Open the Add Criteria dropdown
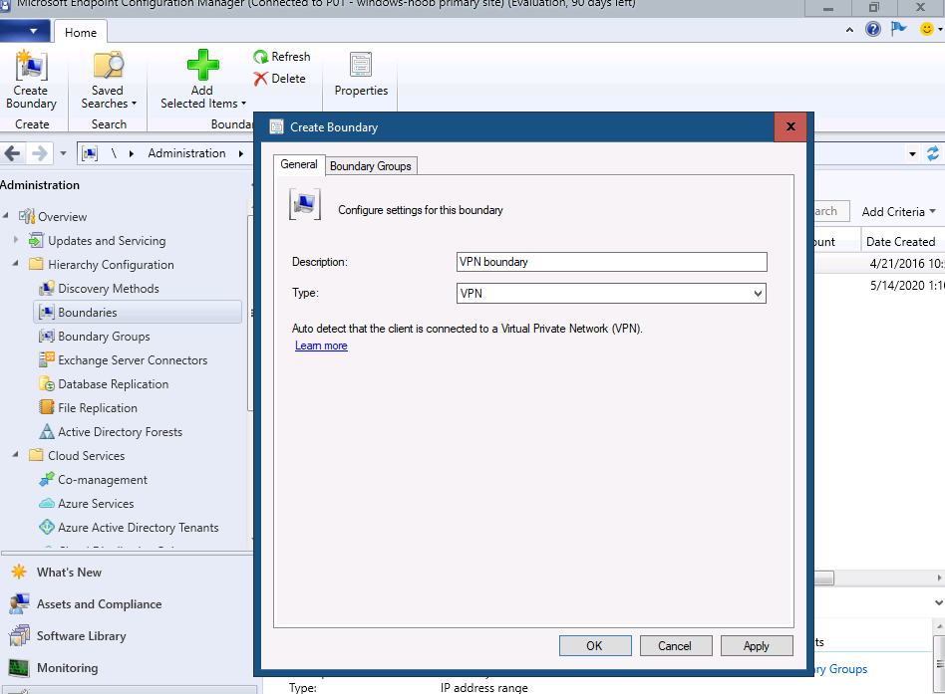The width and height of the screenshot is (945, 694). click(898, 212)
